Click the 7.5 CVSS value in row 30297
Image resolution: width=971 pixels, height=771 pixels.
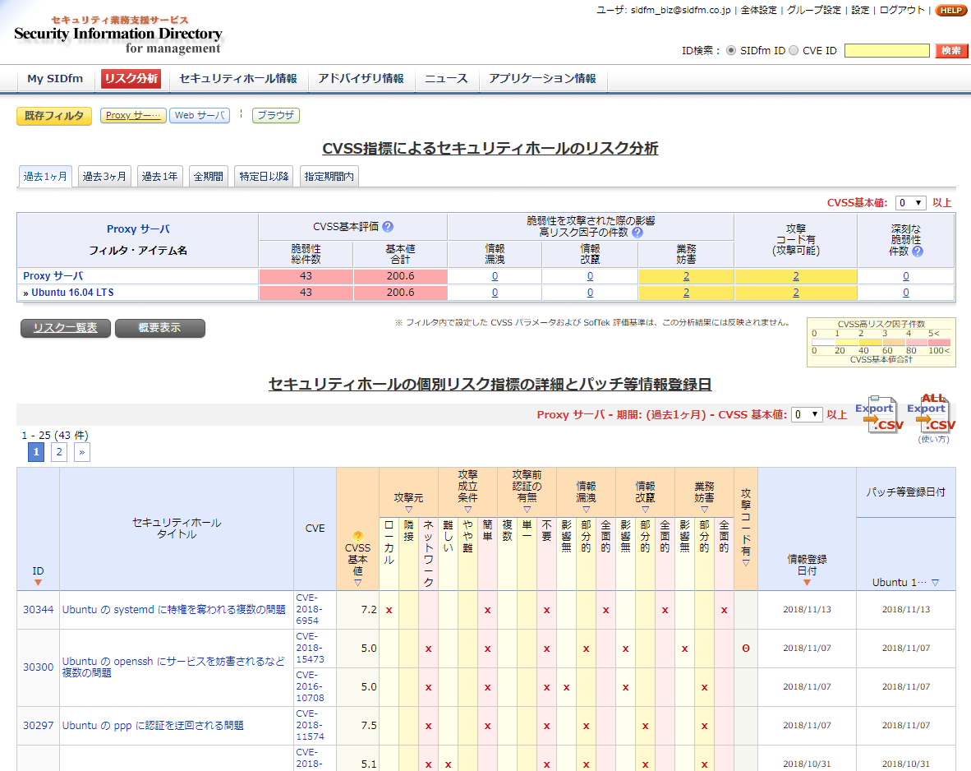coord(369,726)
